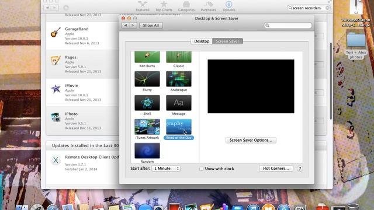Viewport: 374px width, 210px height.
Task: Open the Featured tab in App Store
Action: 143,6
